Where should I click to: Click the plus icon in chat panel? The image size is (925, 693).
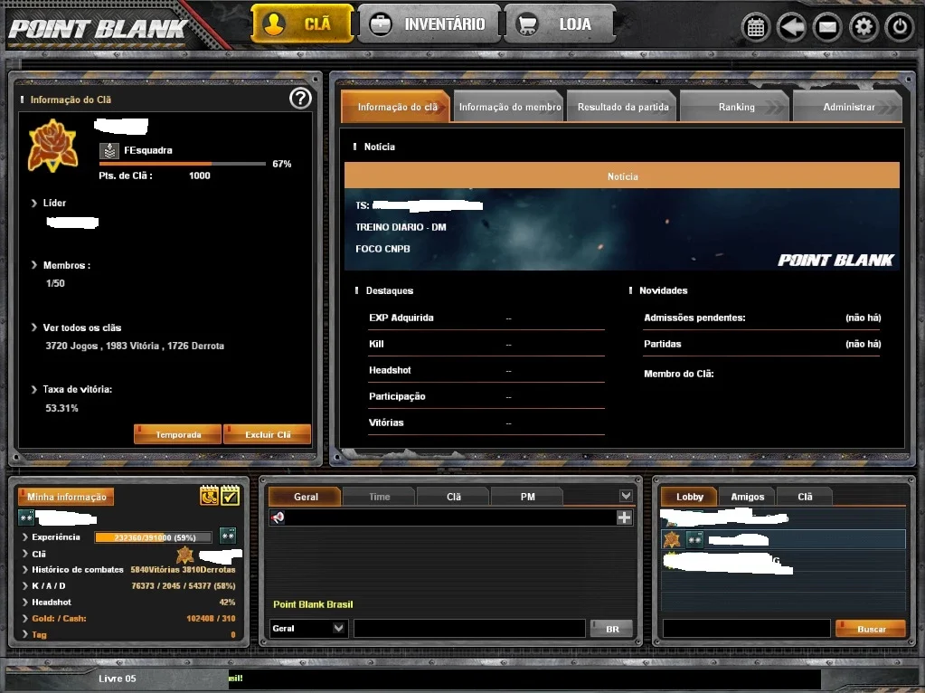(x=624, y=517)
